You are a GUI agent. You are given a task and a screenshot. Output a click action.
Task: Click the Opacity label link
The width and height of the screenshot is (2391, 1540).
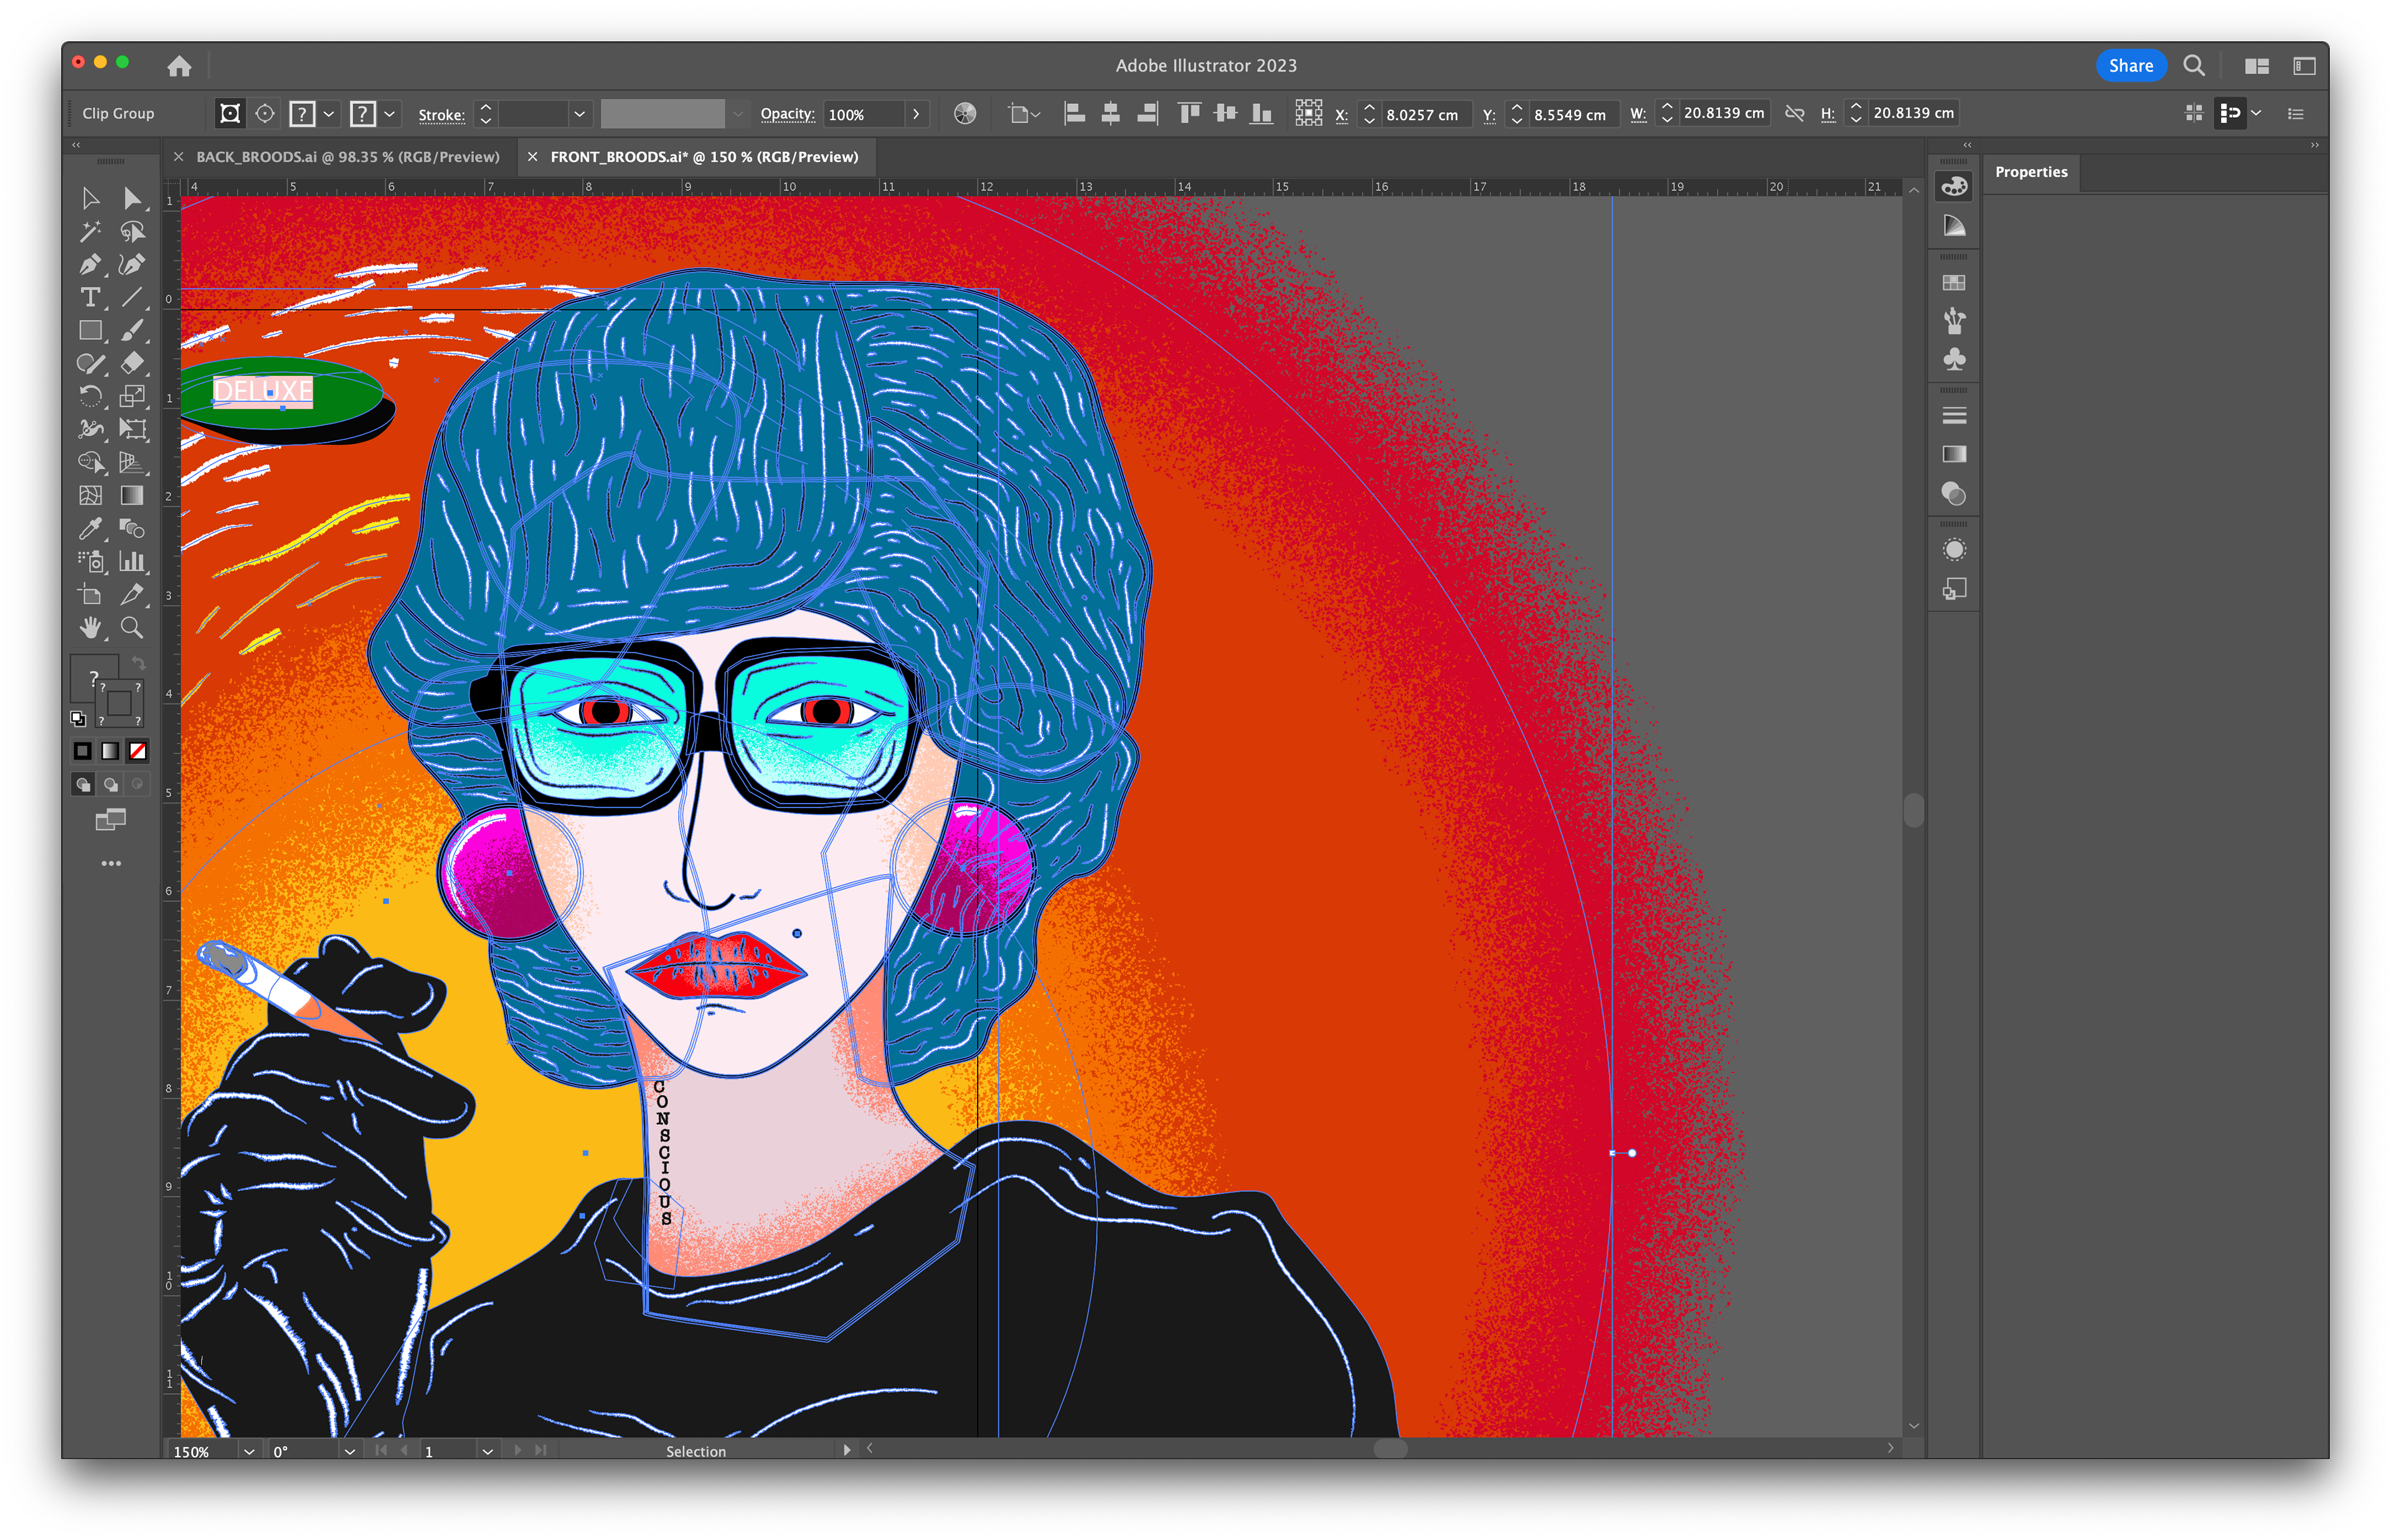click(787, 114)
